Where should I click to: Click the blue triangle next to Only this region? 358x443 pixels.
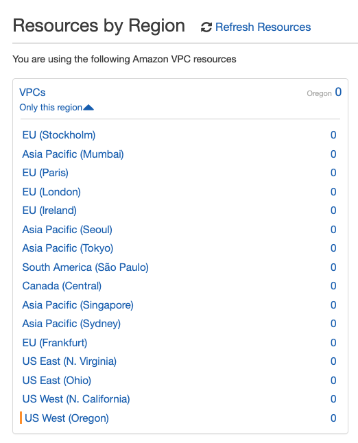point(88,108)
